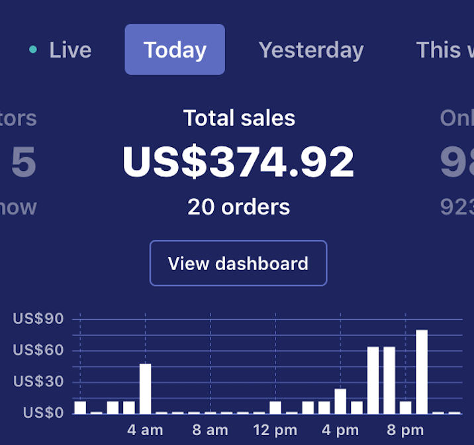The height and width of the screenshot is (445, 474).
Task: Open the Yesterday tab
Action: (x=310, y=50)
